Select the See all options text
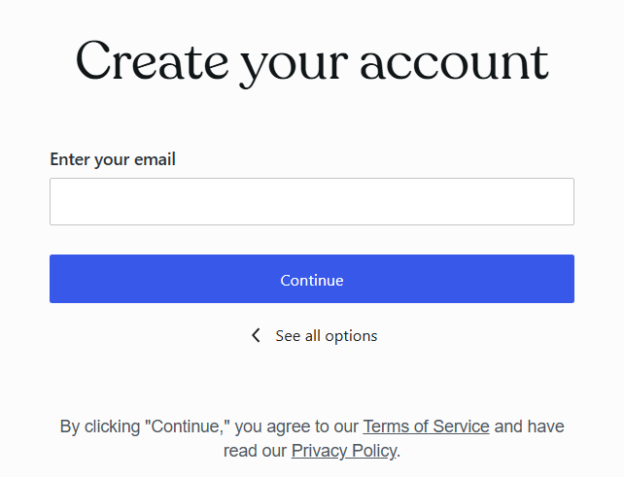 click(327, 336)
